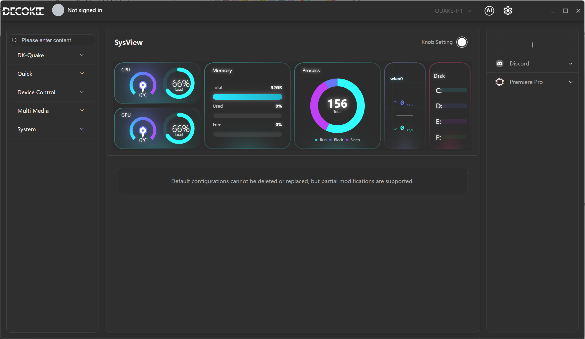The image size is (585, 339).
Task: Click the Discord icon
Action: [500, 63]
